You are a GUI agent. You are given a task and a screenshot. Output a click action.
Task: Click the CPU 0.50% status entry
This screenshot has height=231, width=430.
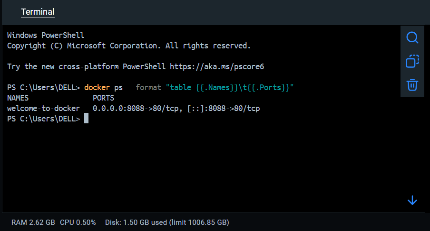[x=78, y=222]
